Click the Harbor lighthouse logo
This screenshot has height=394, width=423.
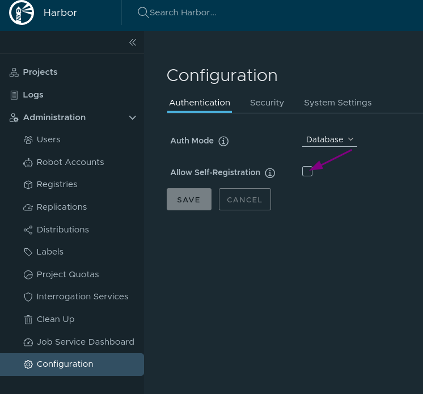(22, 12)
